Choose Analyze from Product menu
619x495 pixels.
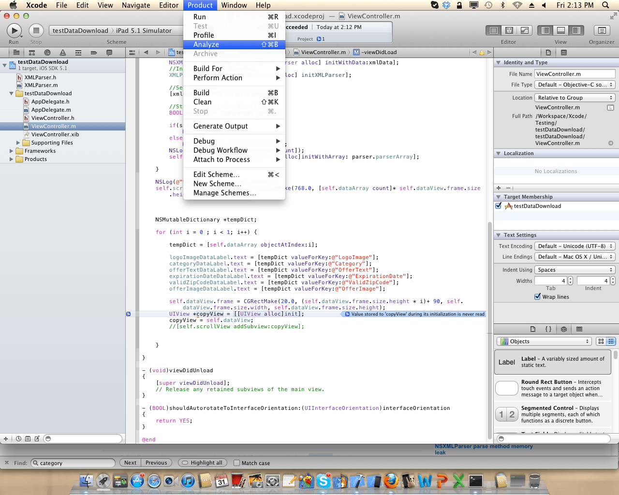click(235, 44)
